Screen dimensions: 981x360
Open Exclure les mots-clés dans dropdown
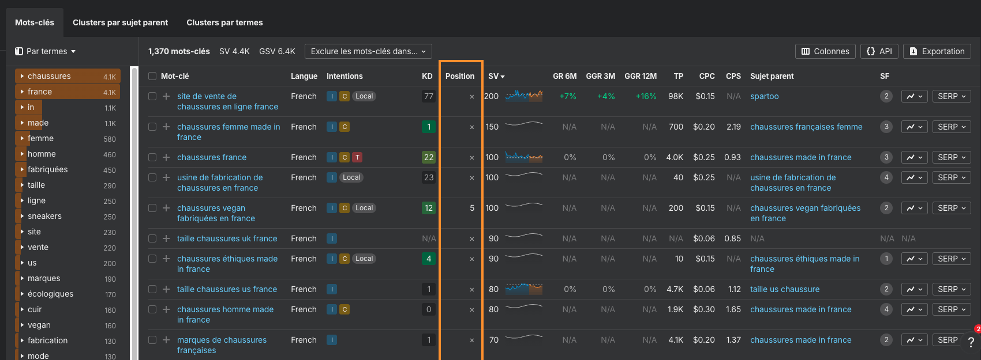click(368, 51)
